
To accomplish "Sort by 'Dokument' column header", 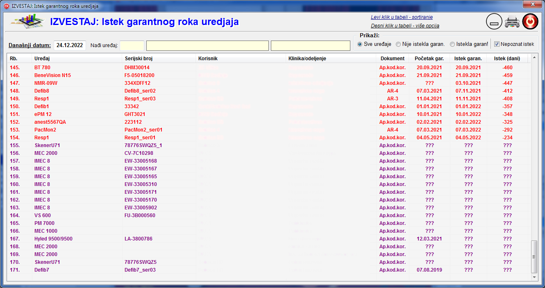I will coord(392,59).
